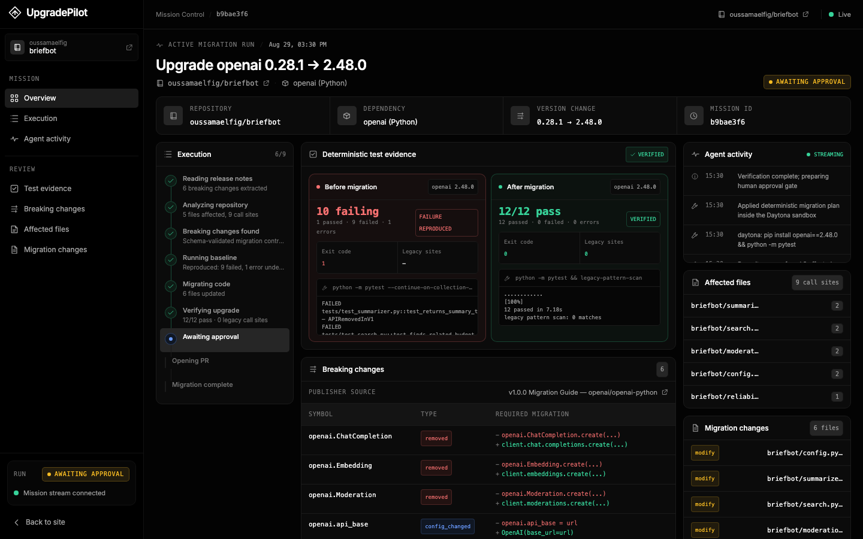Open Migration changes in the sidebar

[x=71, y=250]
